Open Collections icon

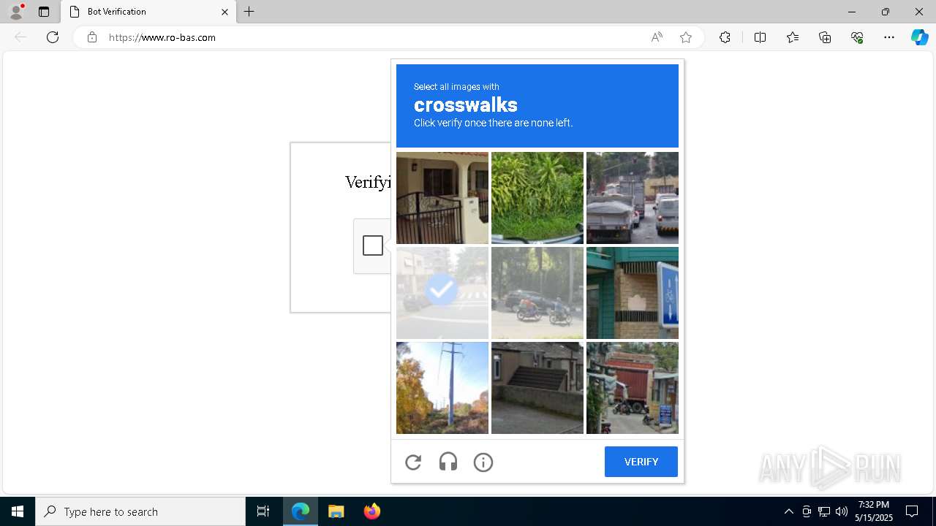point(825,37)
